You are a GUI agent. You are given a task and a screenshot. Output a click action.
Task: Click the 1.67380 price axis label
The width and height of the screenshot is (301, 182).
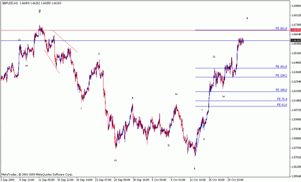point(296,25)
